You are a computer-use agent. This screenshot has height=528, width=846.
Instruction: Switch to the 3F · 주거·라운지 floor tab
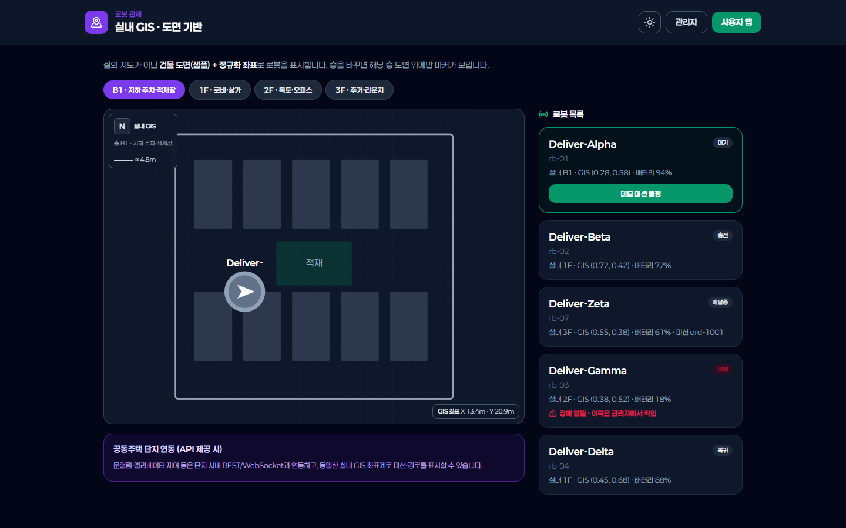(x=360, y=90)
